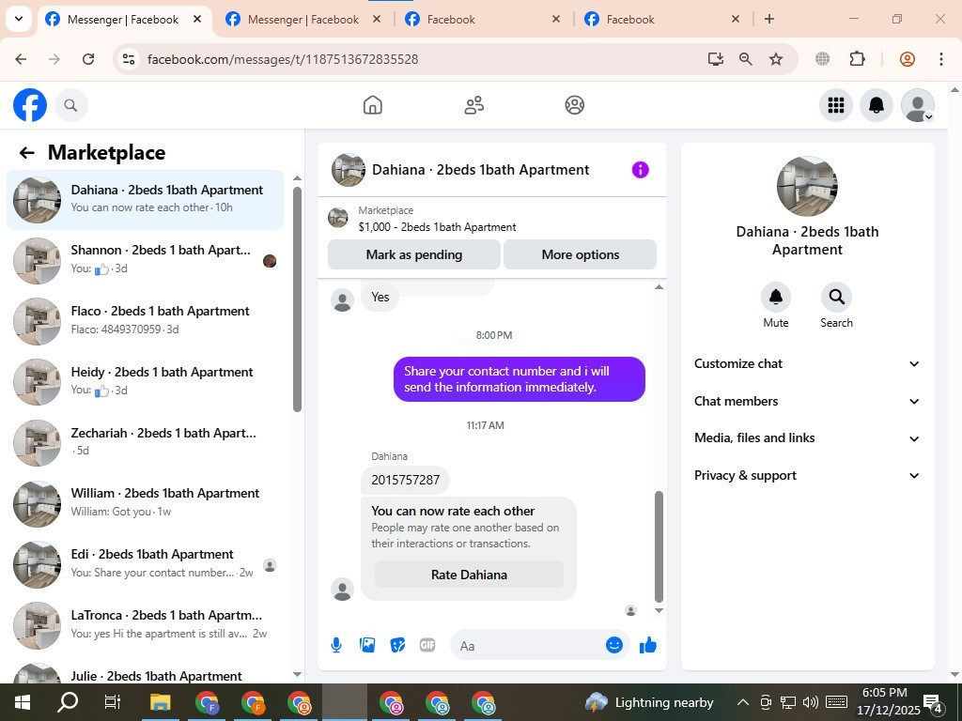The height and width of the screenshot is (721, 962).
Task: Open Julie conversation in the list
Action: (x=146, y=672)
